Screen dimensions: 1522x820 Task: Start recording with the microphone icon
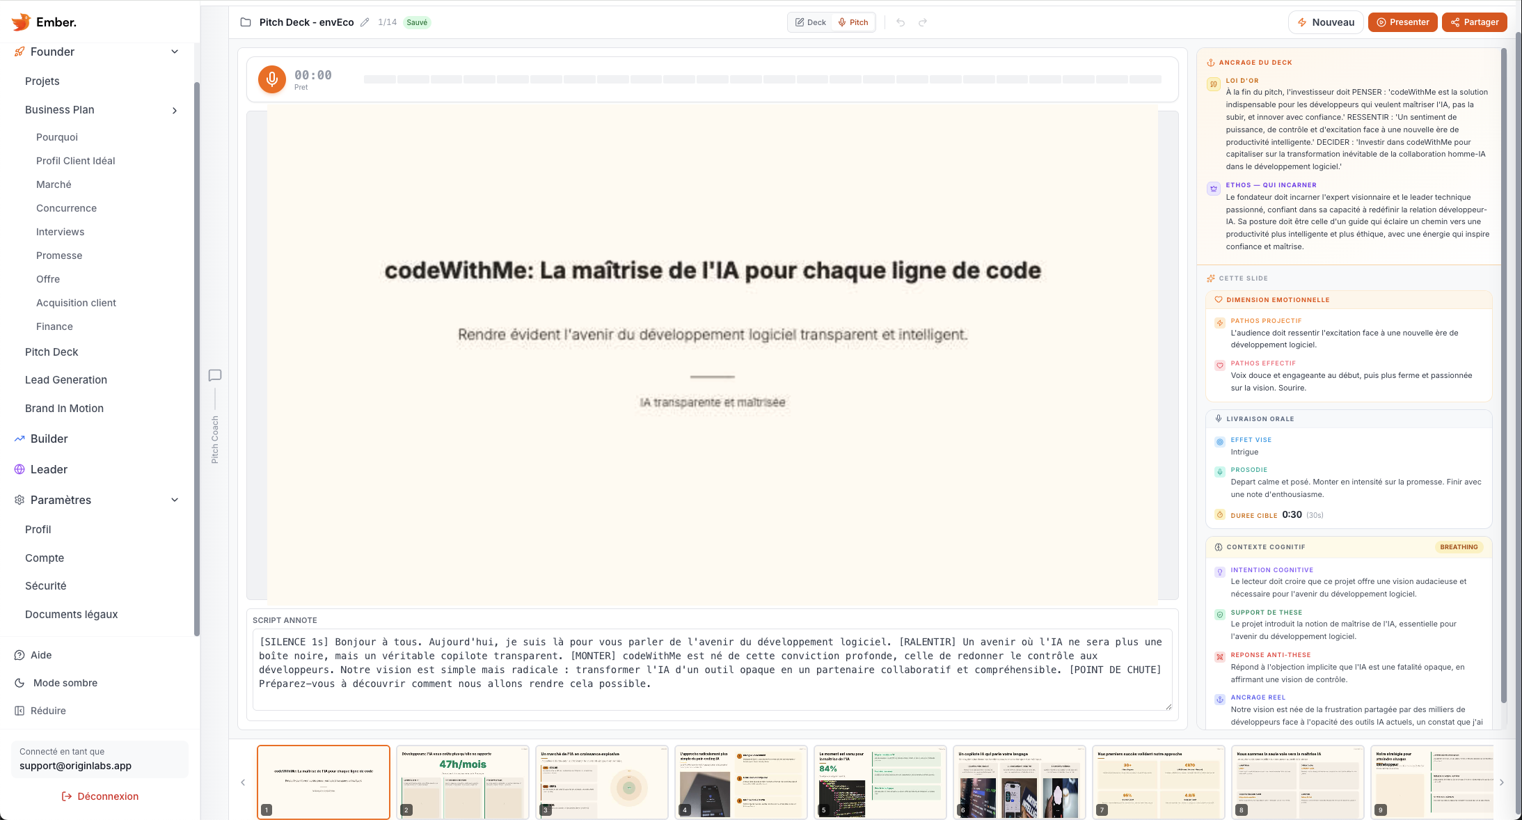click(x=271, y=79)
